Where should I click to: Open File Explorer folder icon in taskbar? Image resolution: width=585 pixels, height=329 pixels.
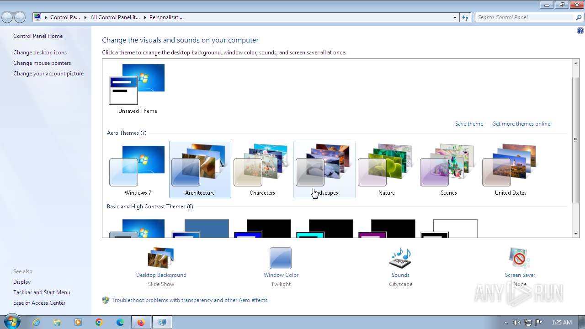(x=57, y=322)
